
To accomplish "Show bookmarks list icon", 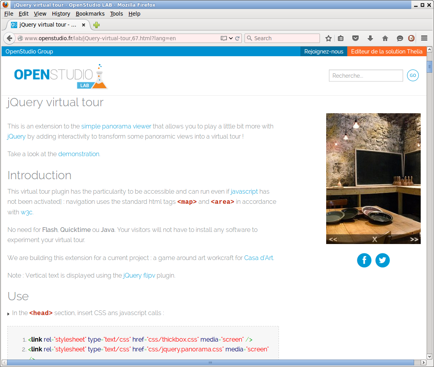I will (x=341, y=38).
